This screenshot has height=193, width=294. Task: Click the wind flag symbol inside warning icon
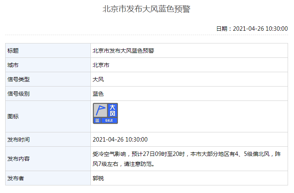[x=100, y=110]
